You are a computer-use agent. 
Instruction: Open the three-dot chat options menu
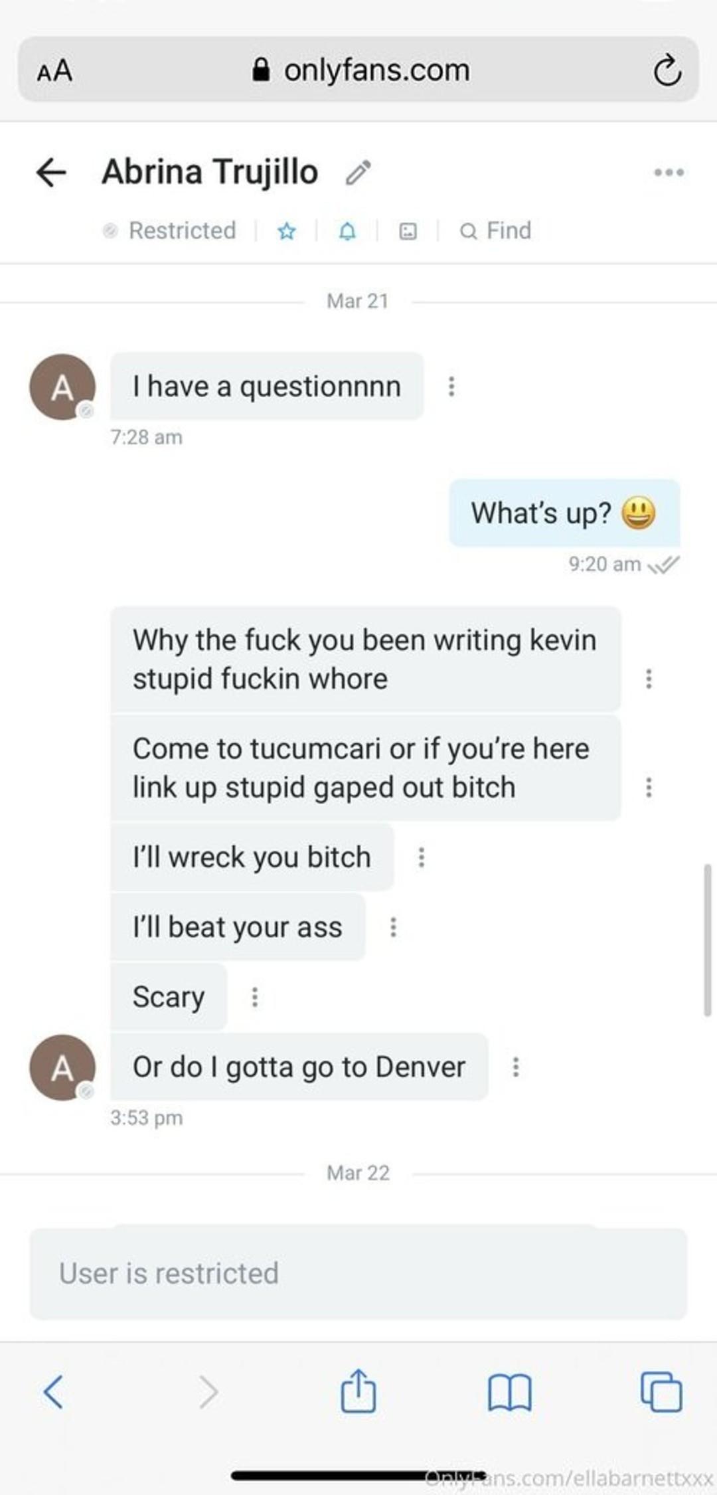click(x=669, y=173)
